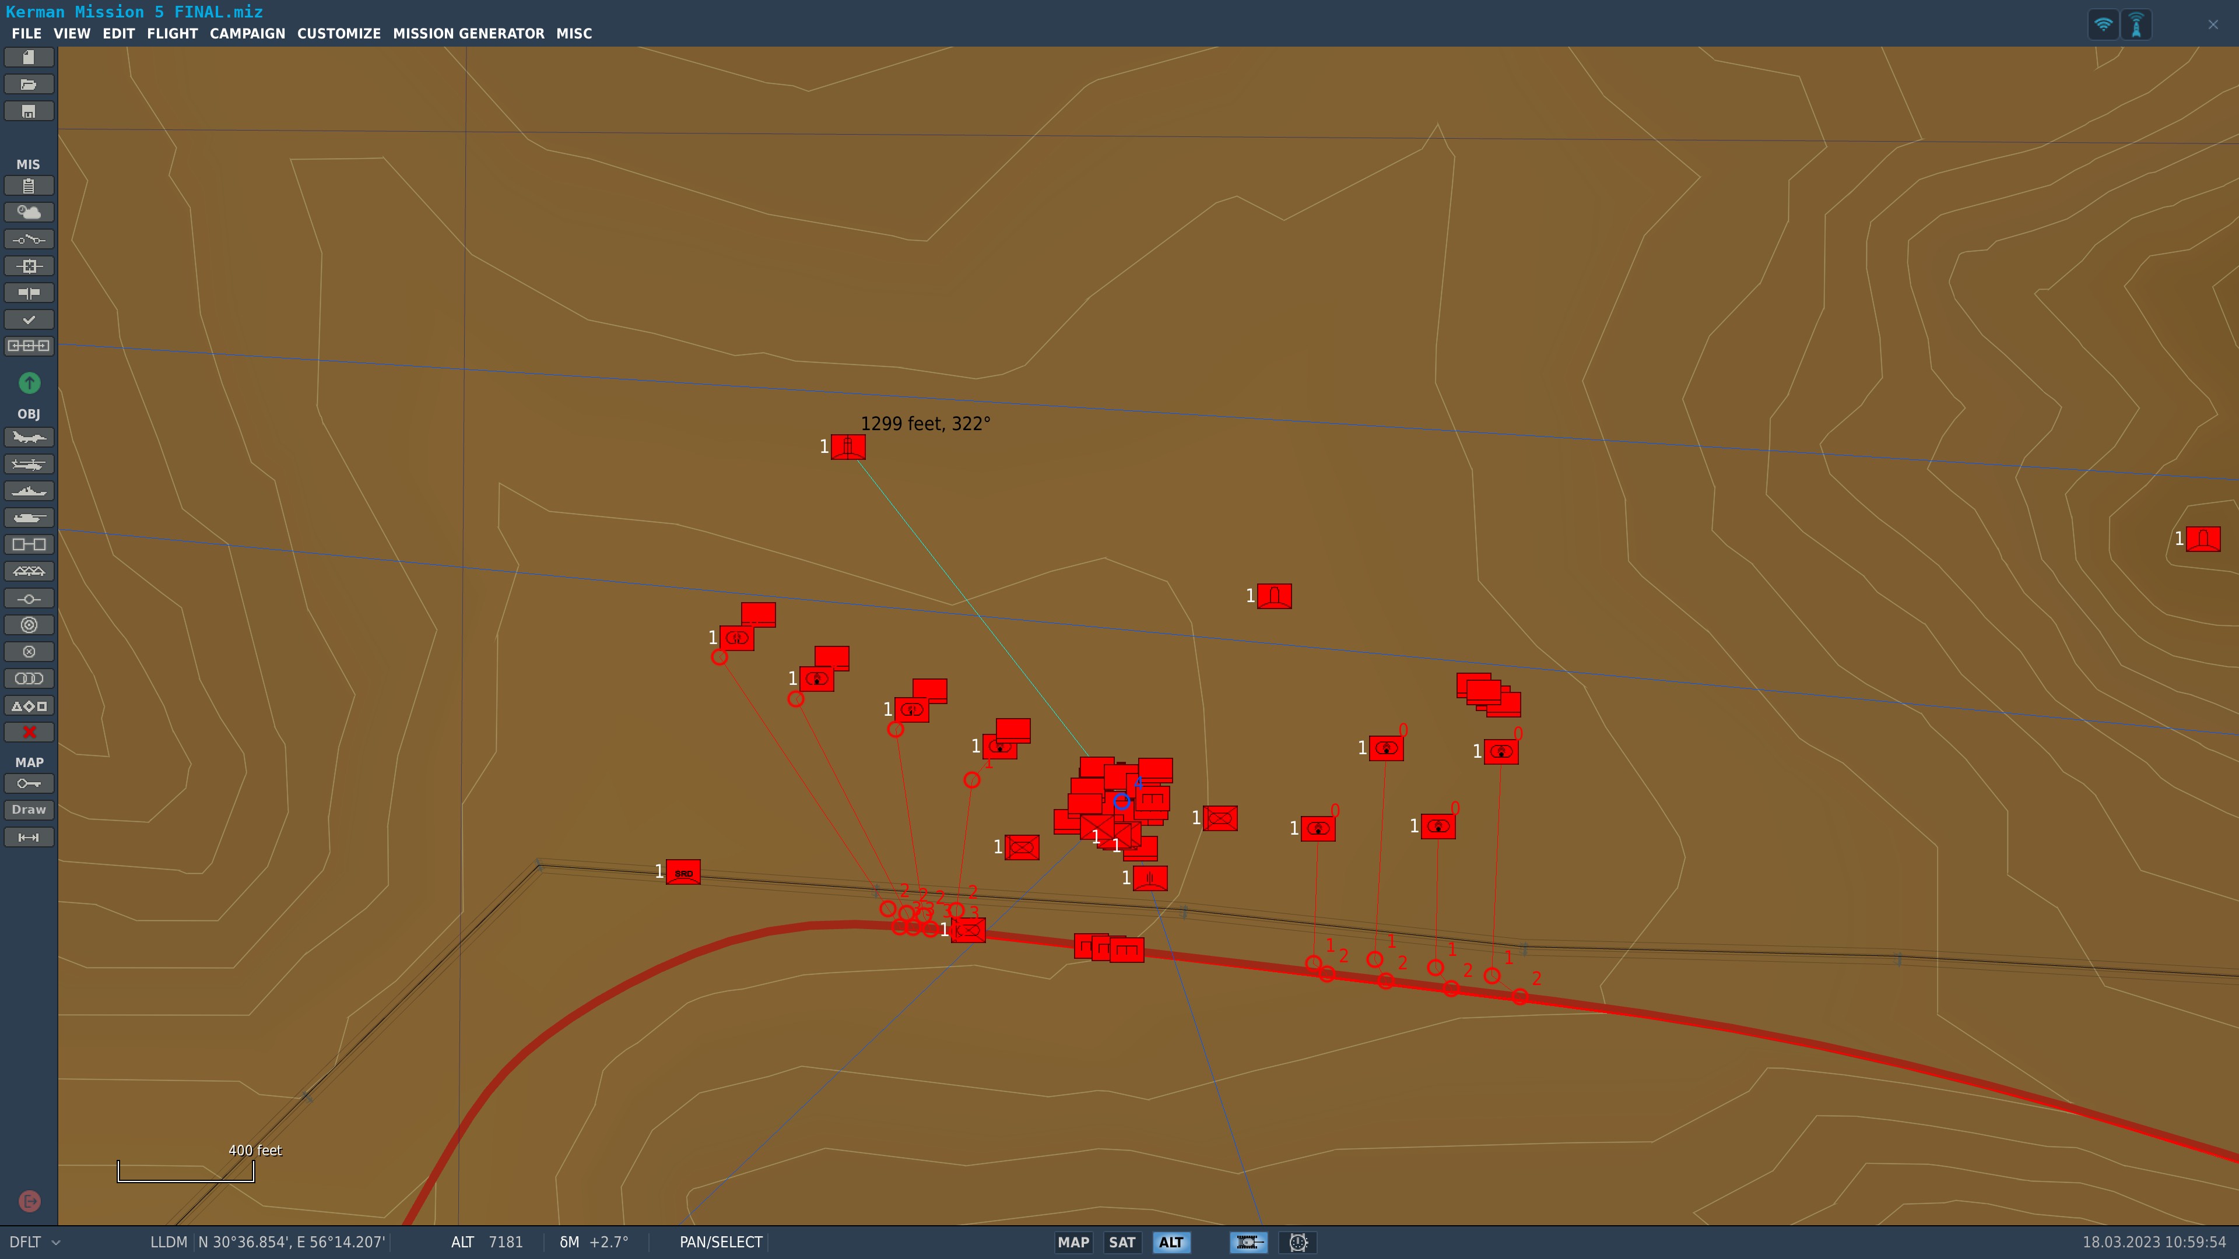The height and width of the screenshot is (1259, 2239).
Task: Open the mission goals panel
Action: pyautogui.click(x=29, y=267)
